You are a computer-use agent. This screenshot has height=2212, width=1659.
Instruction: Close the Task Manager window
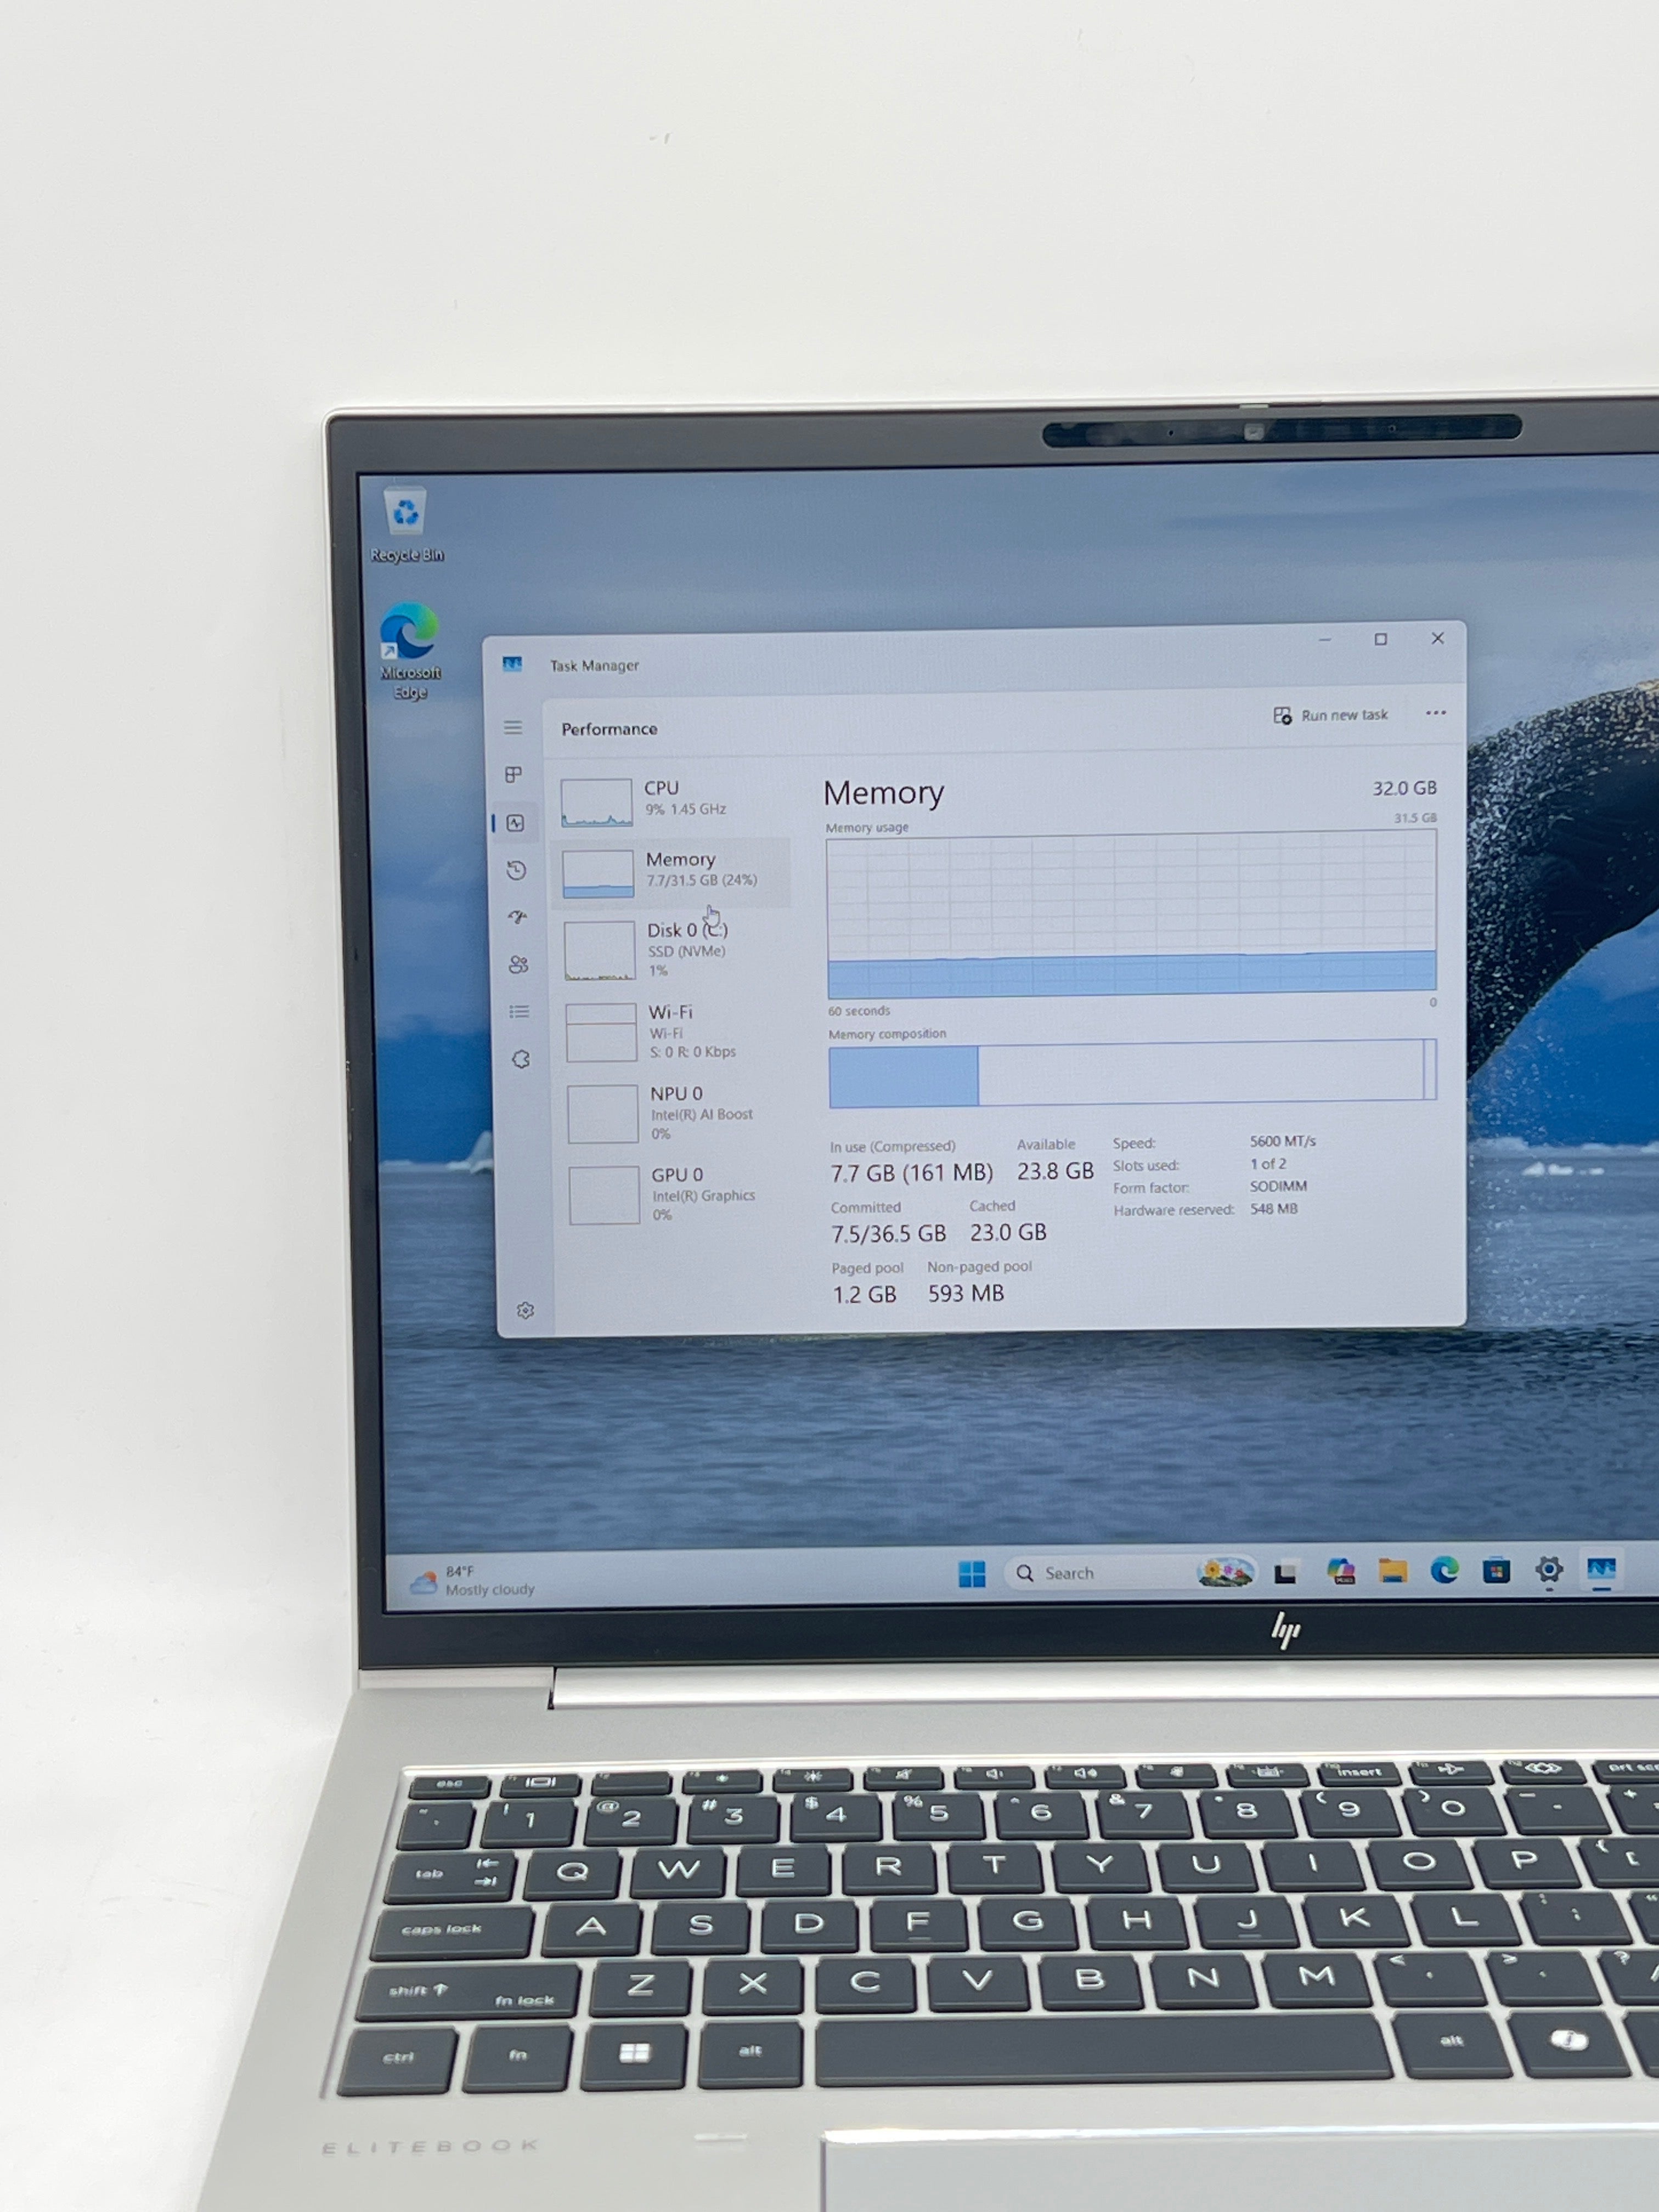[x=1437, y=638]
